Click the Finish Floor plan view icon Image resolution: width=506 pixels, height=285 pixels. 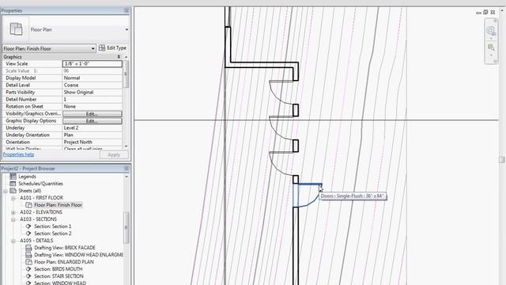[x=28, y=205]
